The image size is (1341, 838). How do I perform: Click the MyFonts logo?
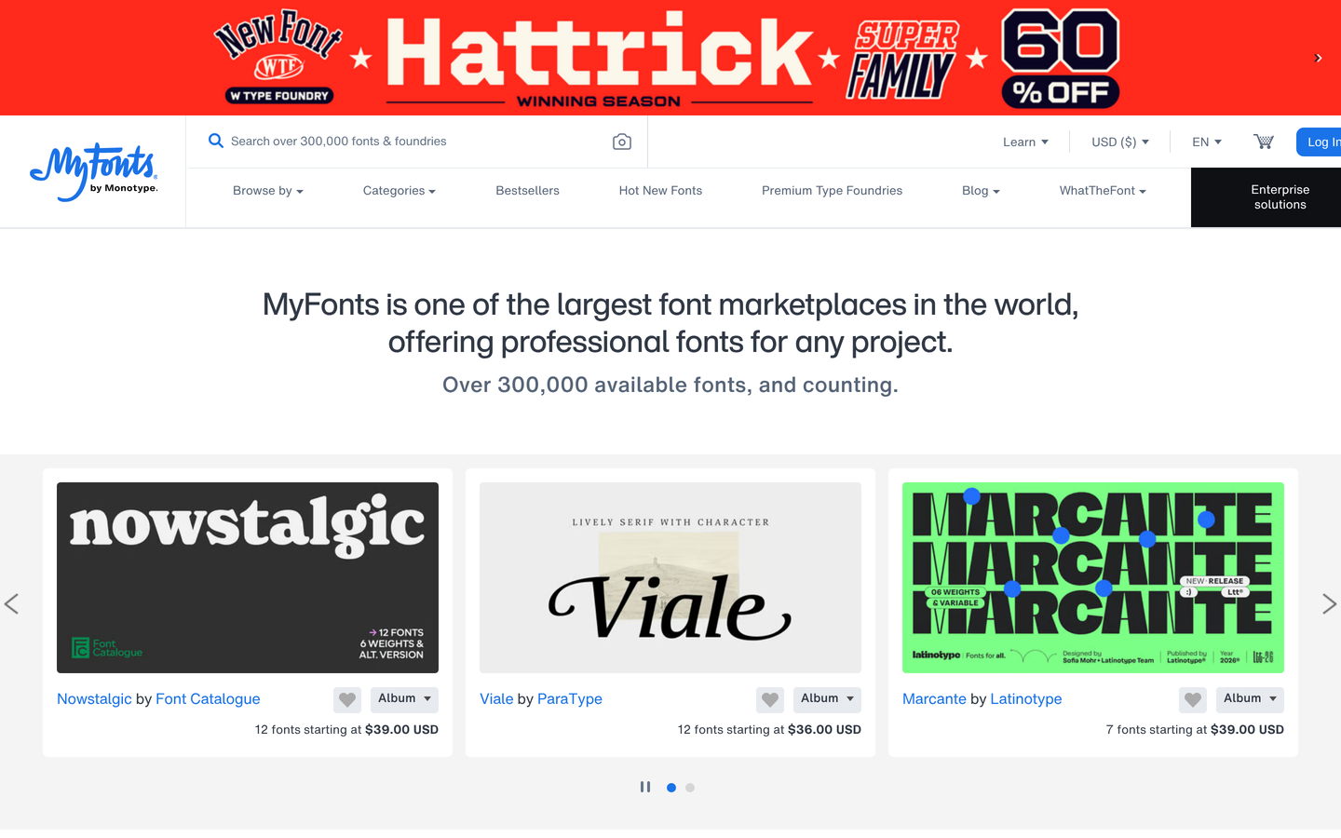pos(93,172)
